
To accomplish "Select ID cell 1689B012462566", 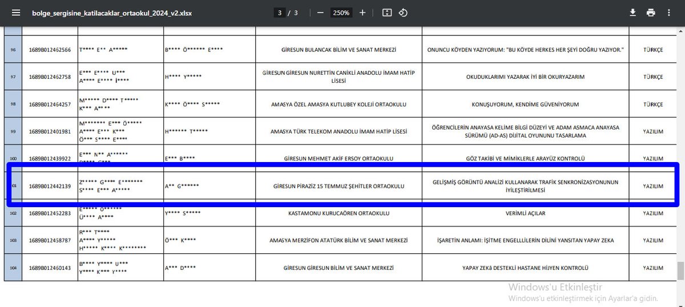I will click(50, 50).
